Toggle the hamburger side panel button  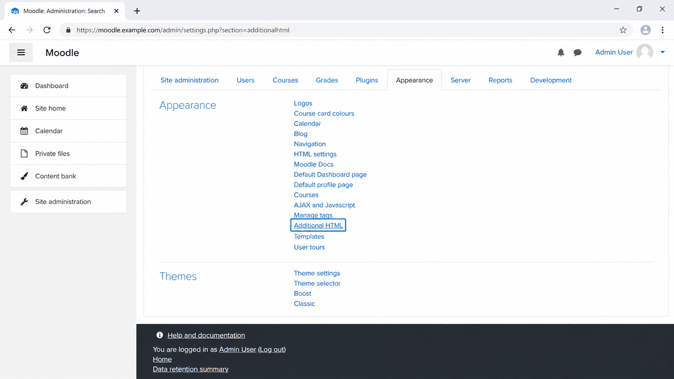pos(21,52)
